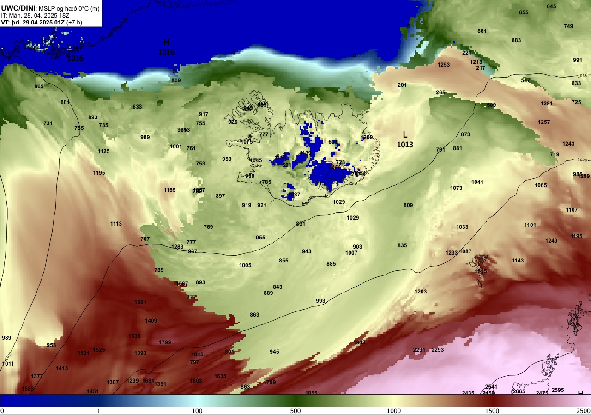Click the height value 835
This screenshot has height=415, width=591.
402,245
